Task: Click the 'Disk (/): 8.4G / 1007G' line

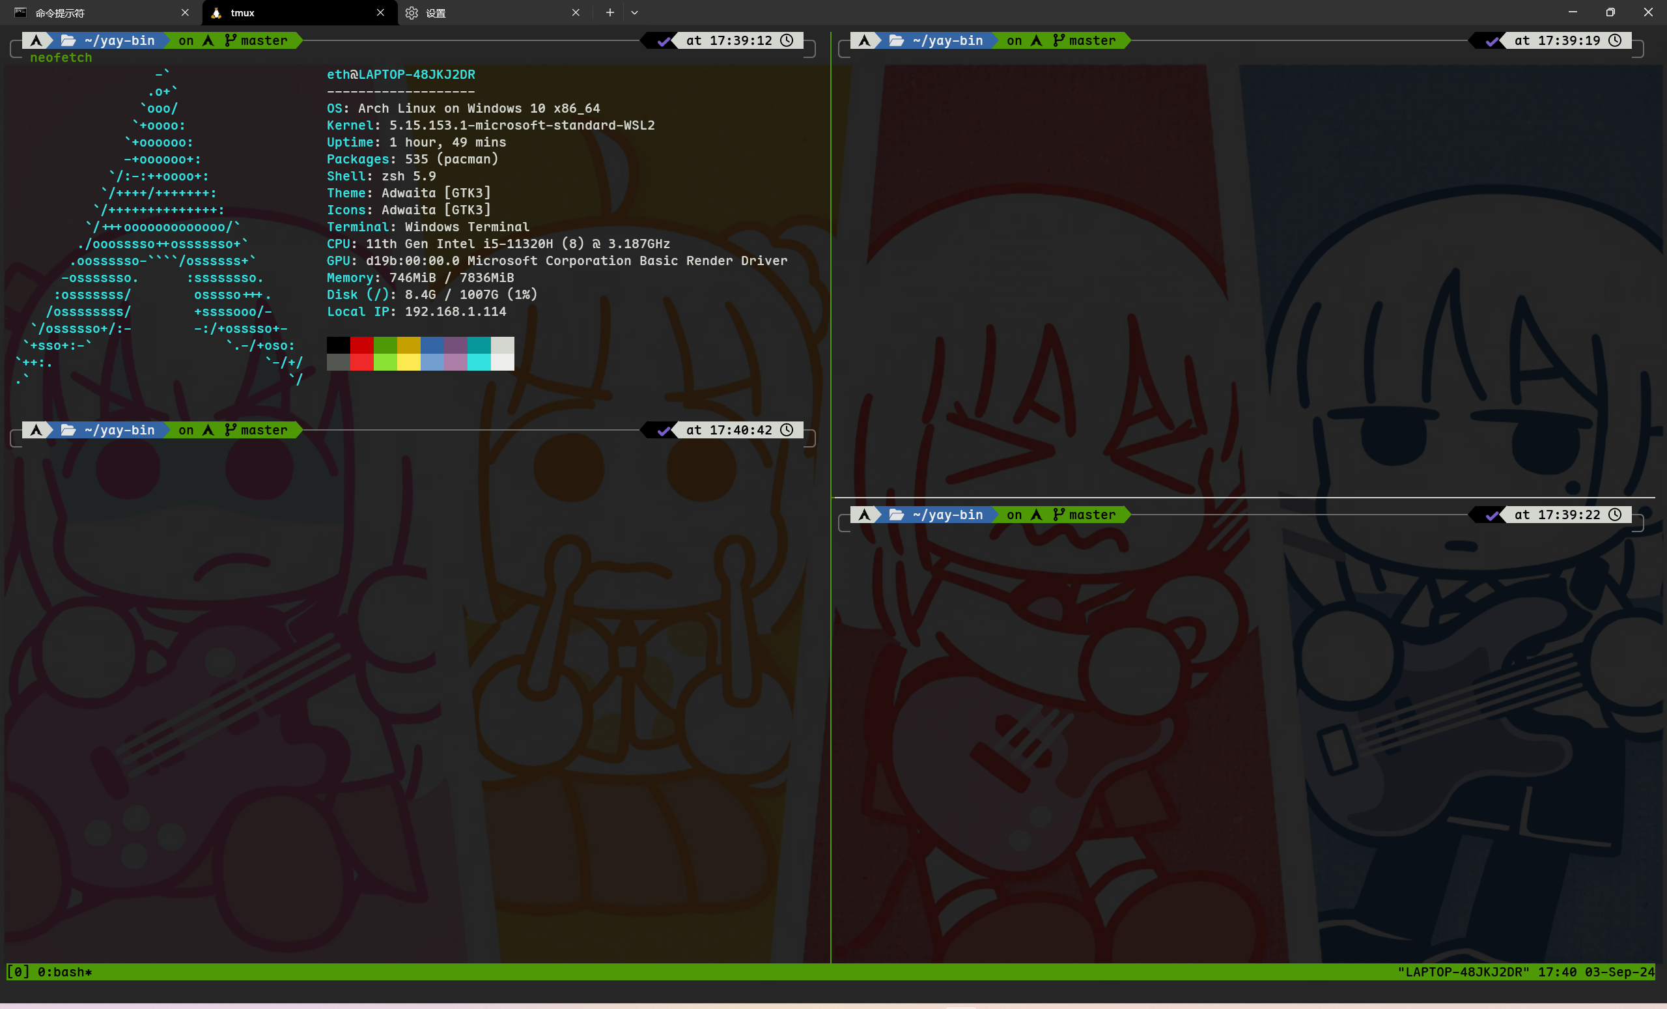Action: [x=432, y=294]
